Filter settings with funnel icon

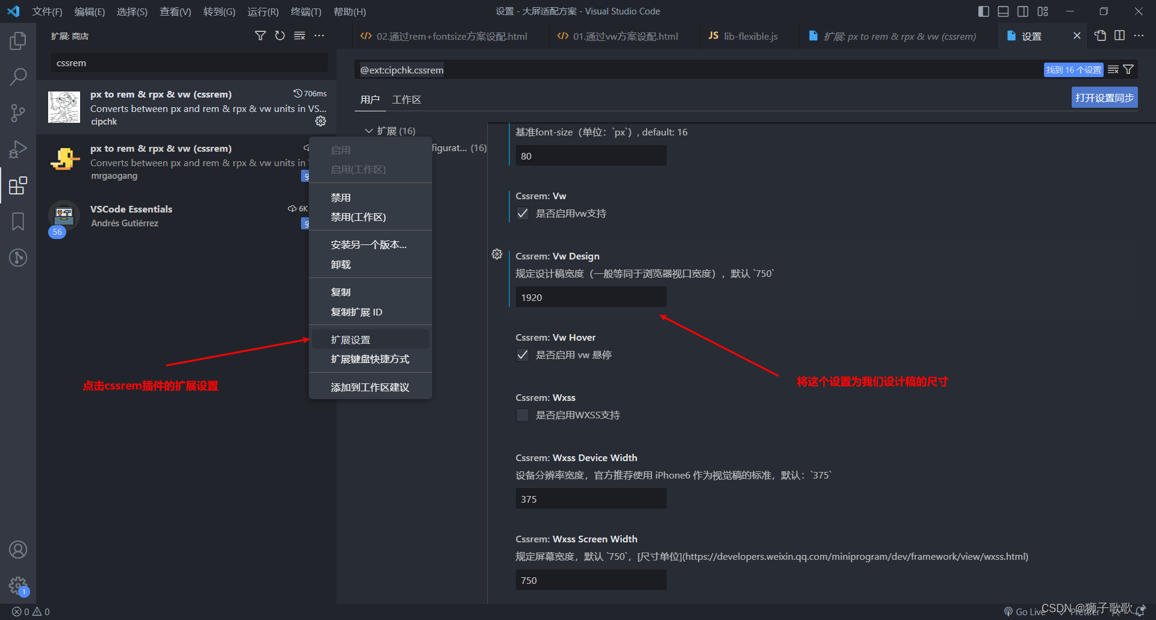[1128, 70]
